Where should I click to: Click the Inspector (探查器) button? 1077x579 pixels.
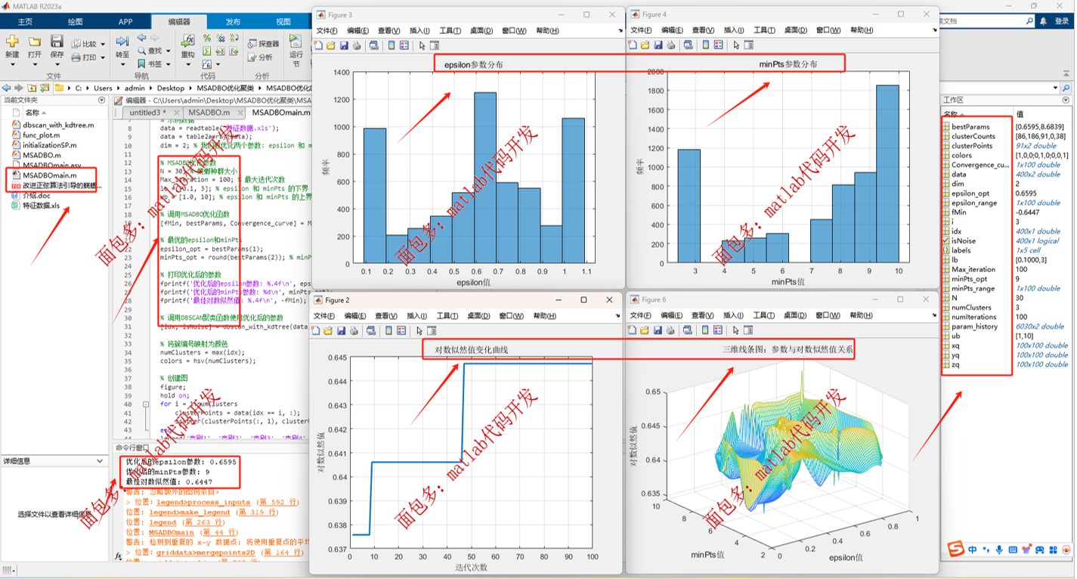coord(263,44)
